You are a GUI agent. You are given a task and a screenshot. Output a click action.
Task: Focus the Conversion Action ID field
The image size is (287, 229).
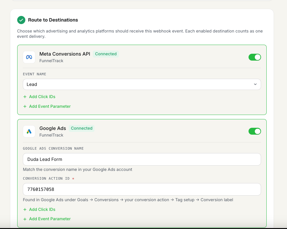click(x=142, y=189)
